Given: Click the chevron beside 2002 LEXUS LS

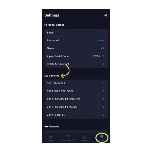Looking at the screenshot, I should 104,115.
